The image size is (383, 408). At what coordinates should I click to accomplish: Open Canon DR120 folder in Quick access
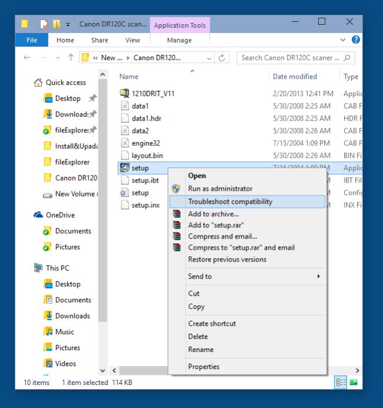pos(76,178)
